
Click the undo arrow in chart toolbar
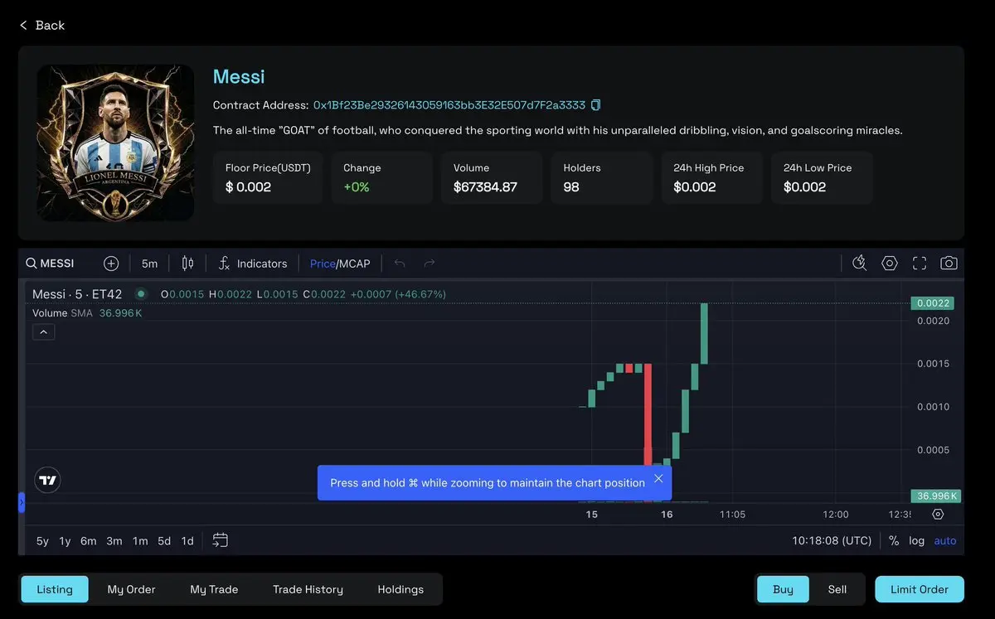point(400,264)
